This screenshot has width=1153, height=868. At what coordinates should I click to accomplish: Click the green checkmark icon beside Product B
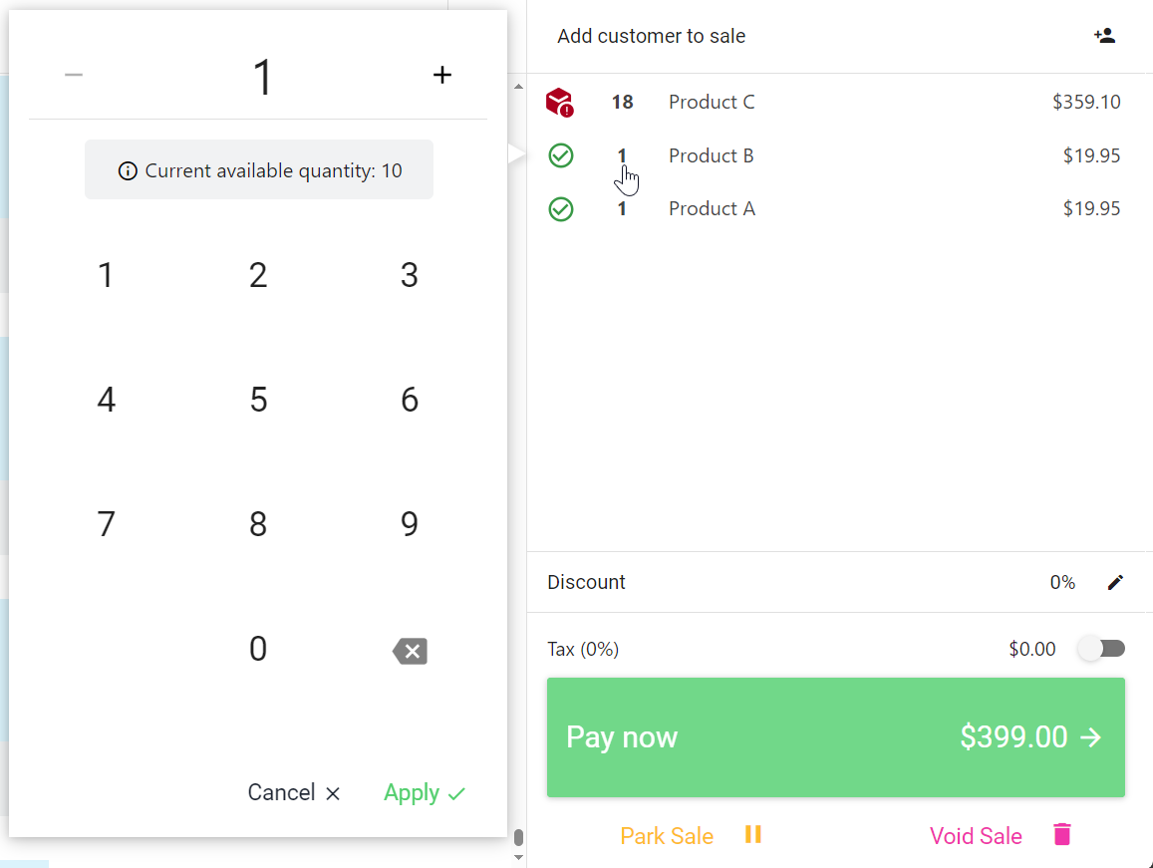click(561, 155)
